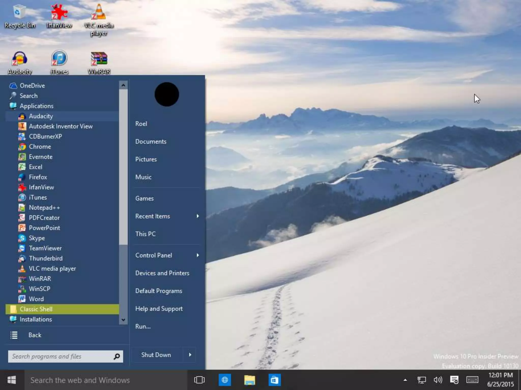Click the programs list scroll-down arrow

point(123,320)
